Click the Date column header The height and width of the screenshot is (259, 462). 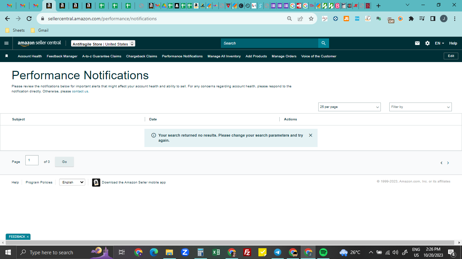coord(153,119)
